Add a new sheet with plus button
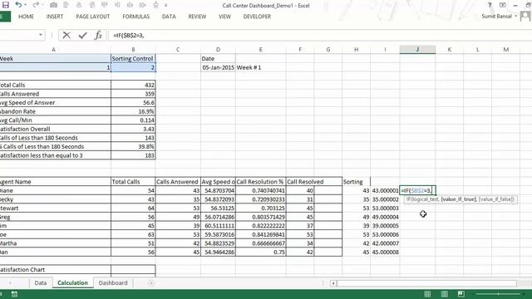Image resolution: width=532 pixels, height=299 pixels. [151, 282]
